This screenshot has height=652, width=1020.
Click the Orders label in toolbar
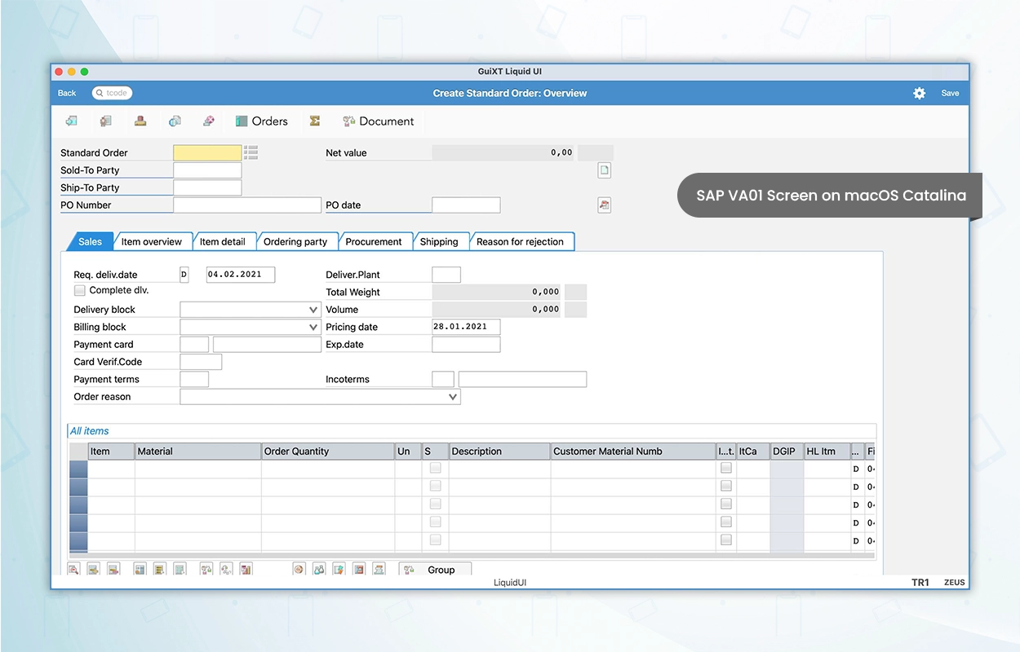(x=270, y=121)
